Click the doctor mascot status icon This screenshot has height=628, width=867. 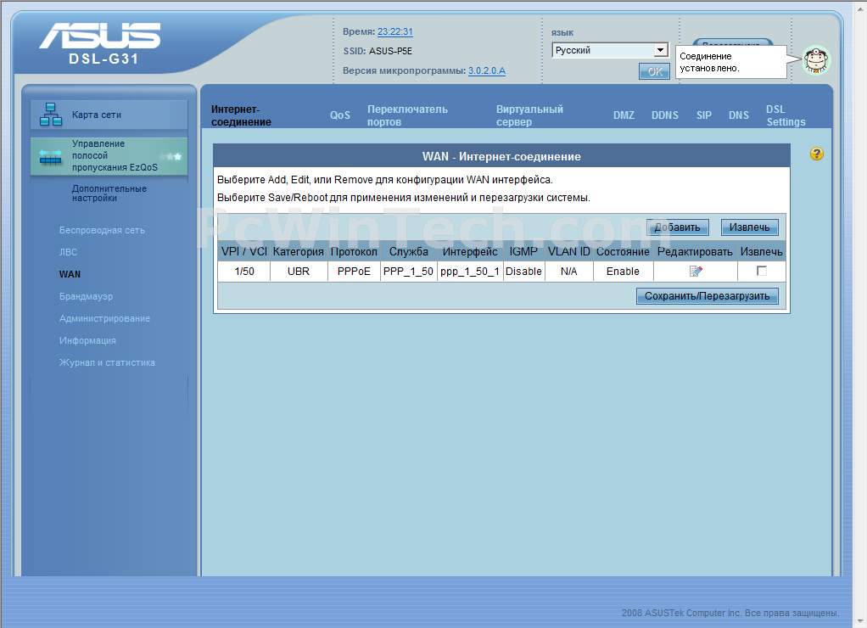pyautogui.click(x=816, y=60)
